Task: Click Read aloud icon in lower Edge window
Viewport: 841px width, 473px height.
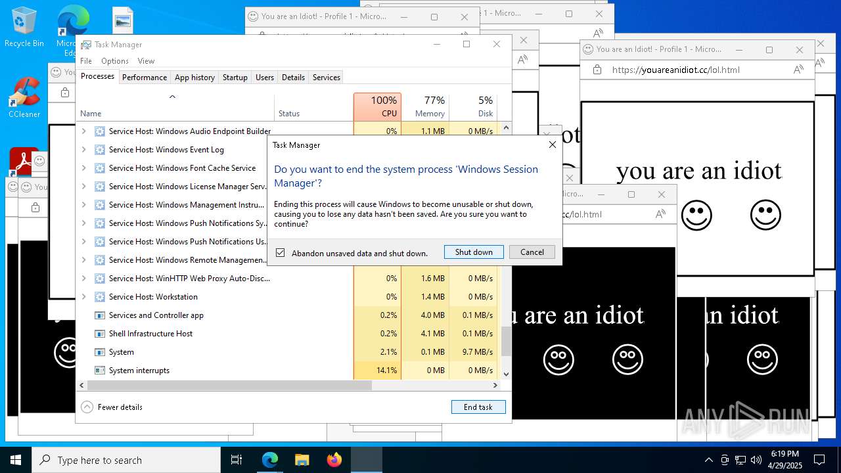Action: 660,214
